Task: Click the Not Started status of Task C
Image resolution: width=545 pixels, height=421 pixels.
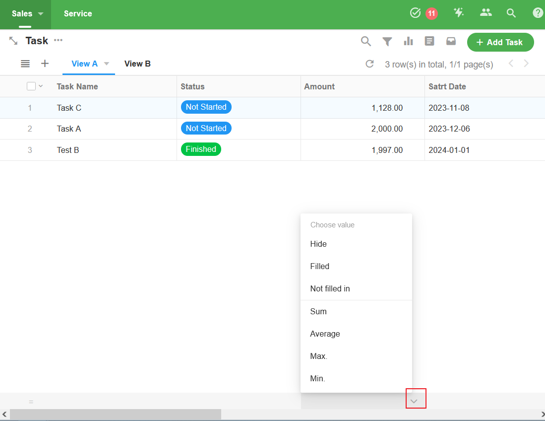Action: tap(206, 107)
